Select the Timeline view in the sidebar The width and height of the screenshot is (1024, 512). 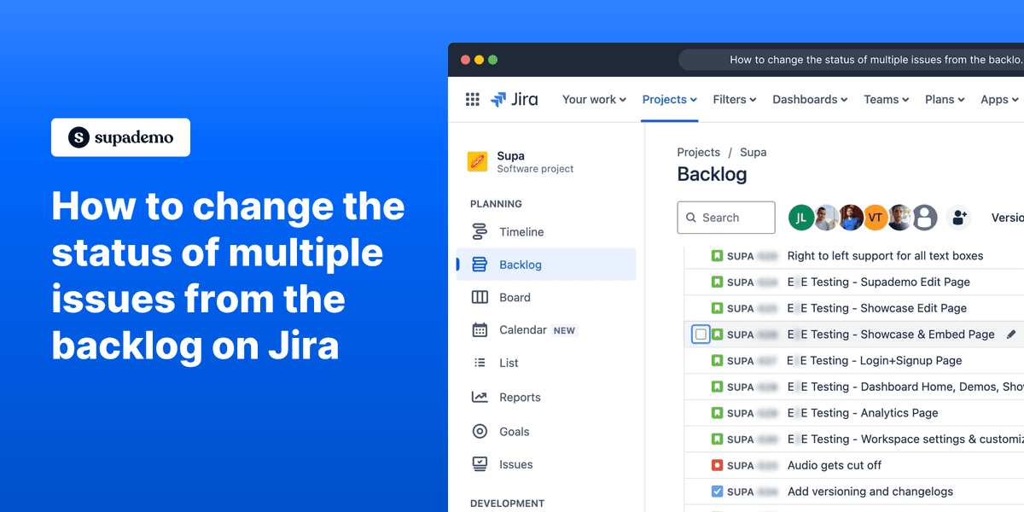[521, 231]
